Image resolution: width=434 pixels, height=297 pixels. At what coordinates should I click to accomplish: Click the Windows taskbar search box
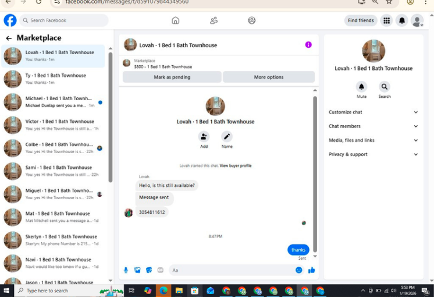pyautogui.click(x=69, y=291)
